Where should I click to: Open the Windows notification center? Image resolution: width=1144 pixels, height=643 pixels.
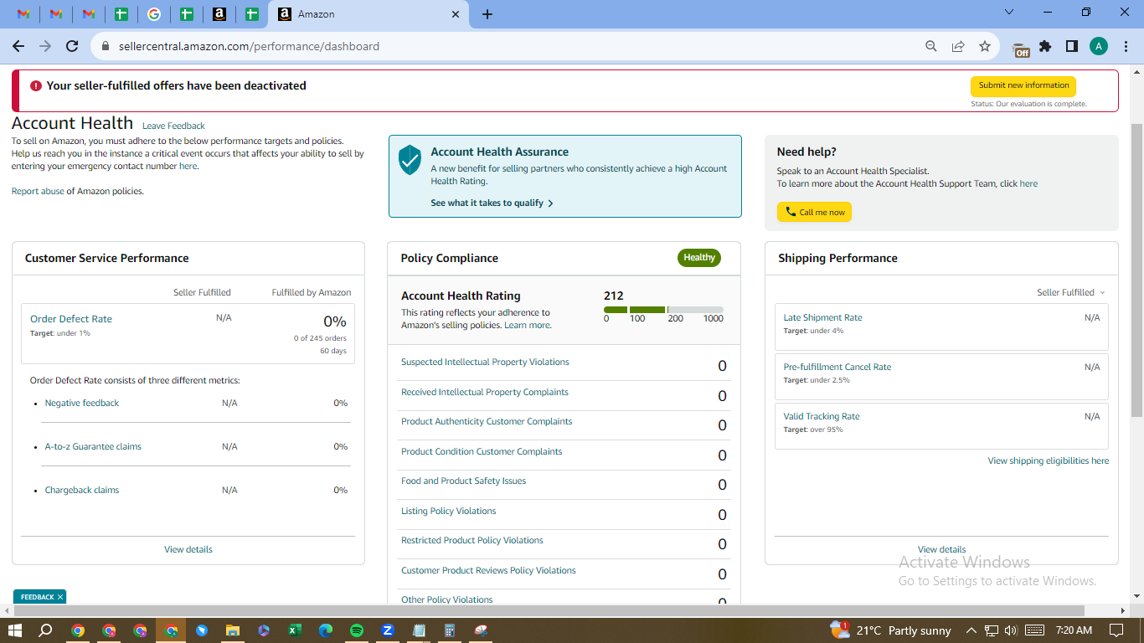1116,630
